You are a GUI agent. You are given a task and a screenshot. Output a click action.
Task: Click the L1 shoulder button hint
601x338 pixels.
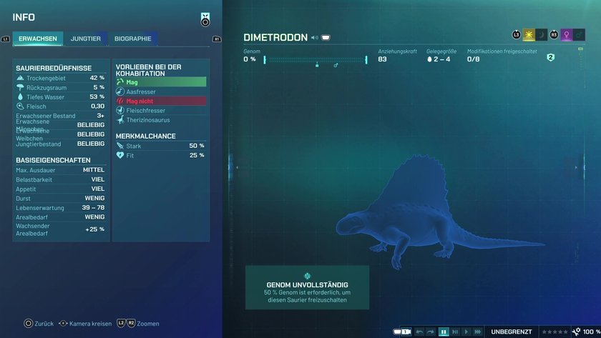pyautogui.click(x=6, y=39)
